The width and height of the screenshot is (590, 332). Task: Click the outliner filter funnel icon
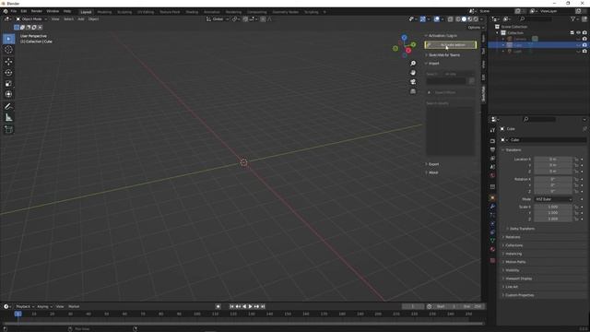(572, 18)
